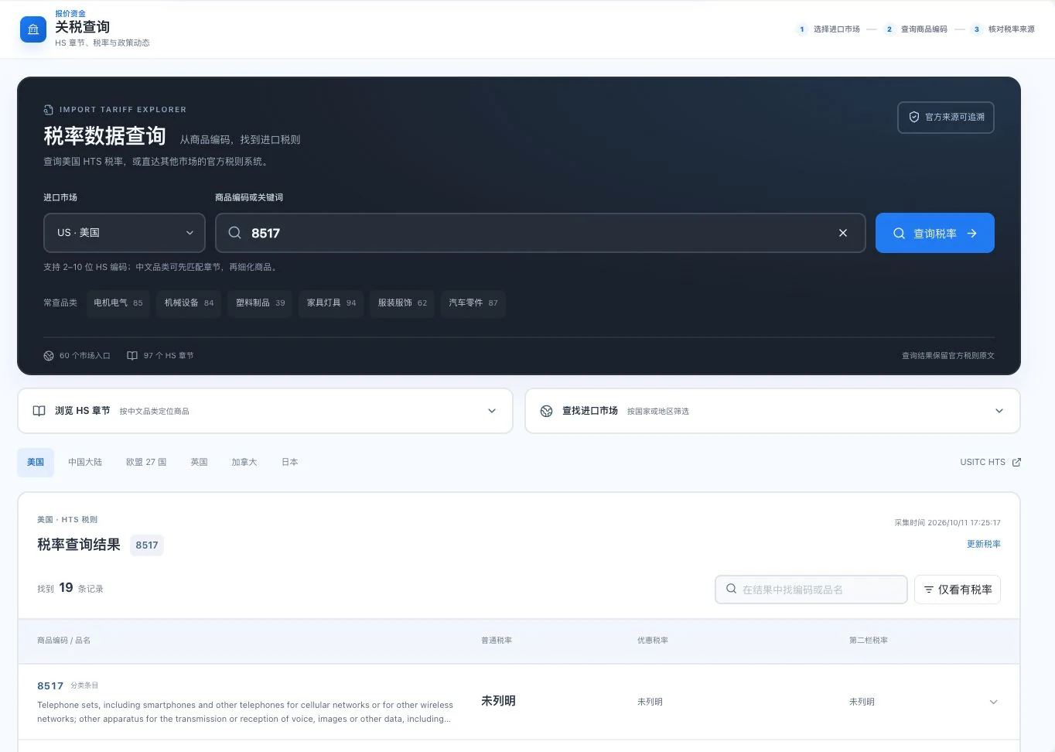
Task: Switch to the 加拿大 tab
Action: coord(244,462)
